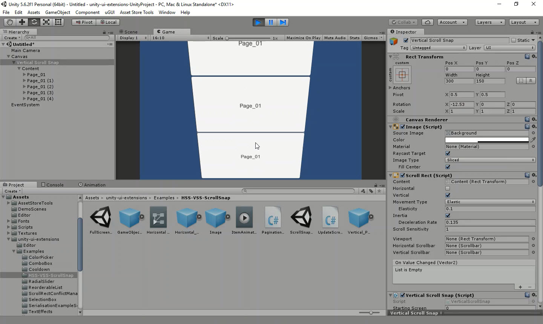Open Rect Transform help icon
The image size is (543, 324).
click(527, 57)
